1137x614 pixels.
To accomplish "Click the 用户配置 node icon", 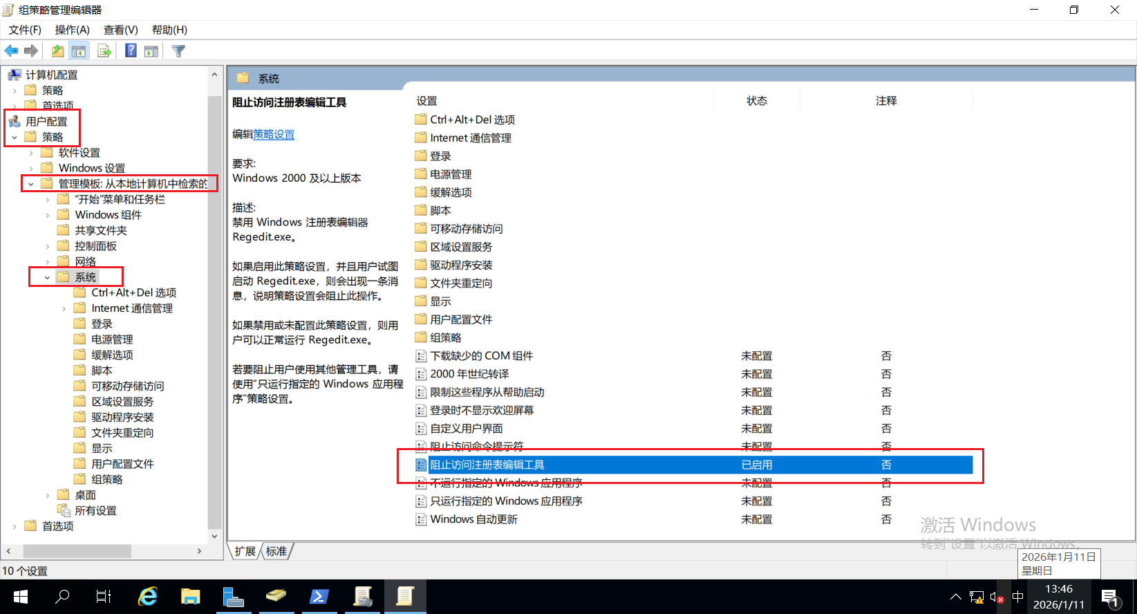I will click(x=15, y=121).
